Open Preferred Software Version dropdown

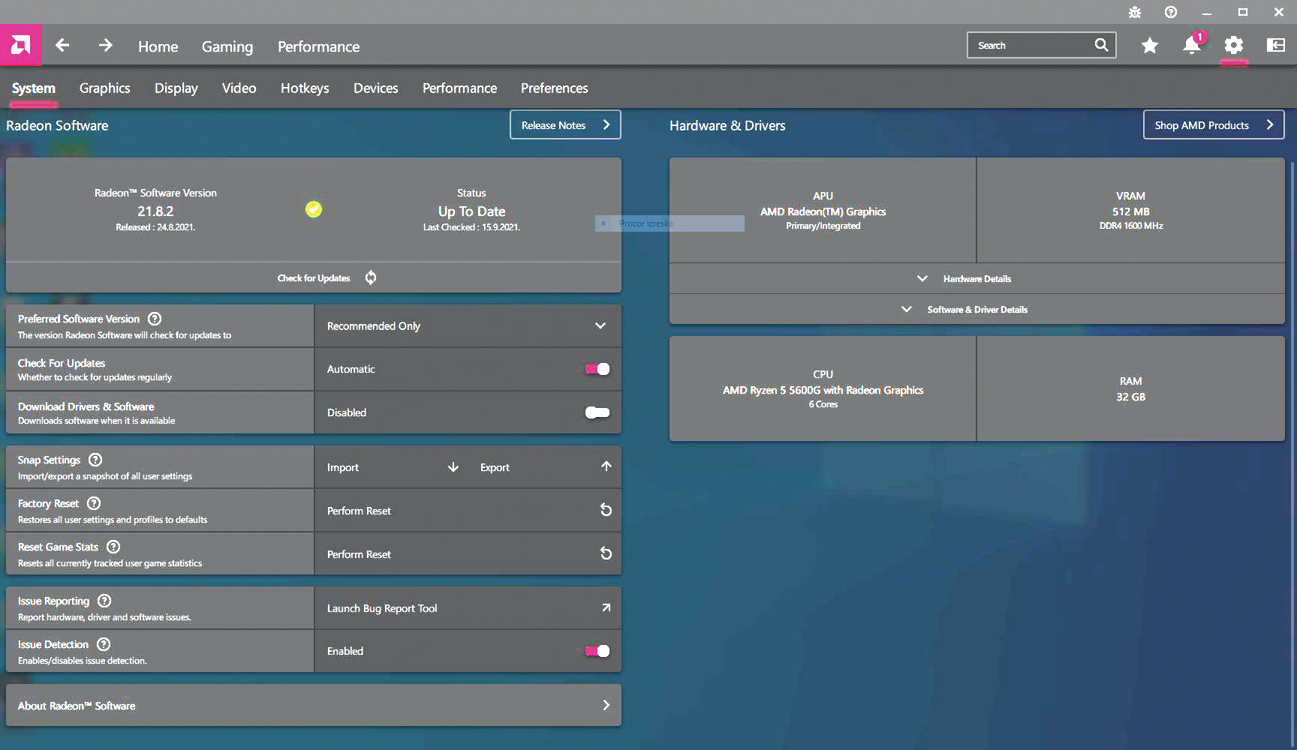tap(468, 325)
